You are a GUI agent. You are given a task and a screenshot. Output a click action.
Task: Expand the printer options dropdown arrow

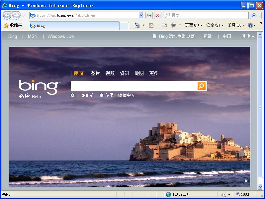coord(180,25)
